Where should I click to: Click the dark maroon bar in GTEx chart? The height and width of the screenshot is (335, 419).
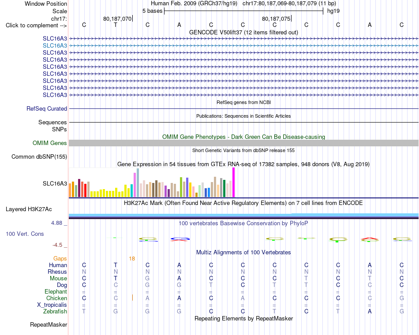(x=79, y=188)
